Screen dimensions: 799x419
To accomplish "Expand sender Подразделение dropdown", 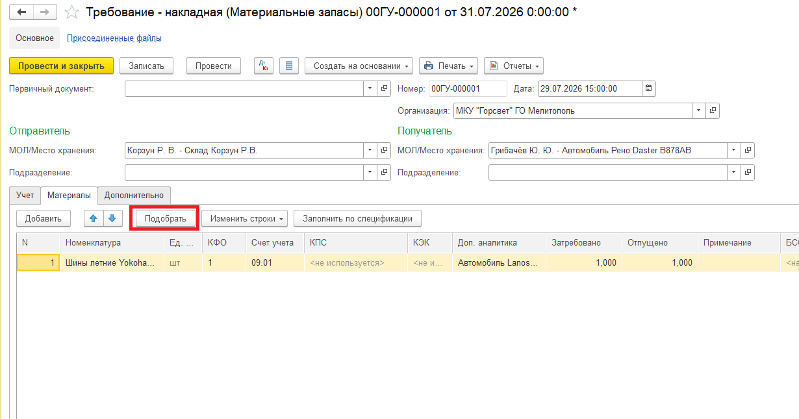I will tap(370, 172).
